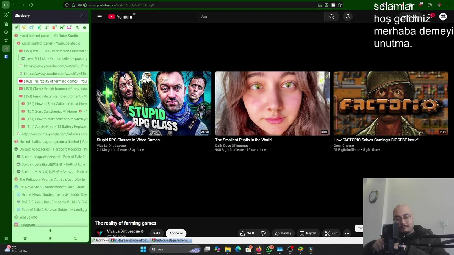This screenshot has width=454, height=255.
Task: Click the clock icon at Sidebery bottom bar
Action: tap(76, 238)
